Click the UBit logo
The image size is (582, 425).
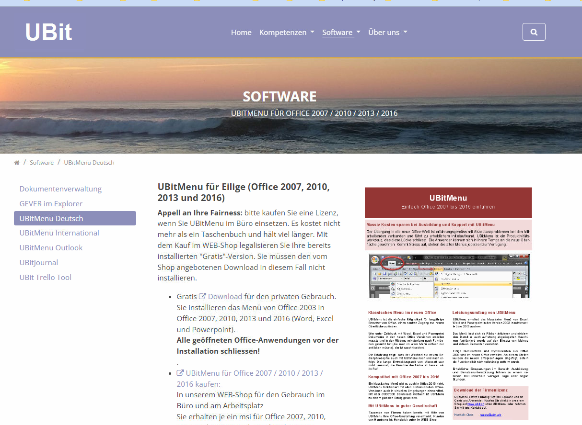pyautogui.click(x=48, y=33)
